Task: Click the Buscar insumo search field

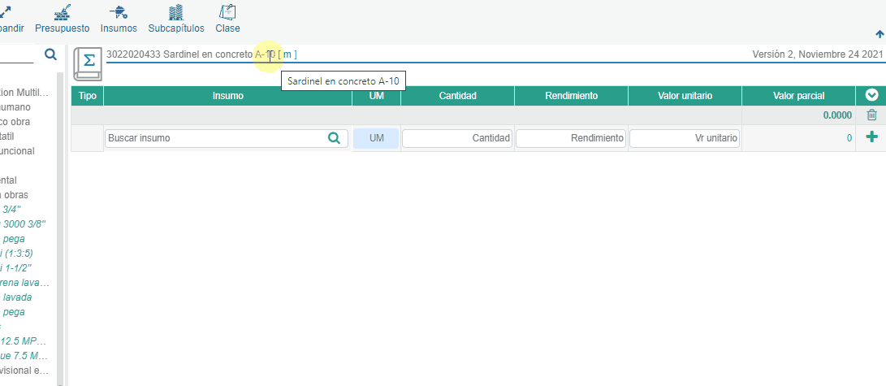Action: pyautogui.click(x=227, y=138)
